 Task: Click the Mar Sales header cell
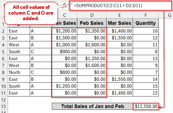(x=119, y=23)
